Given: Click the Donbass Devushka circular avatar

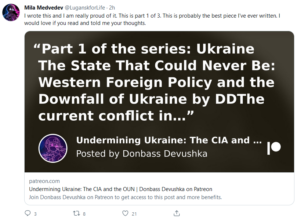Looking at the screenshot, I should click(53, 148).
